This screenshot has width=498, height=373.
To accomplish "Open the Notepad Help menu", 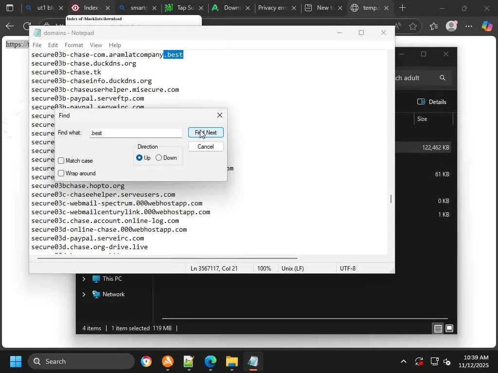I will point(115,45).
